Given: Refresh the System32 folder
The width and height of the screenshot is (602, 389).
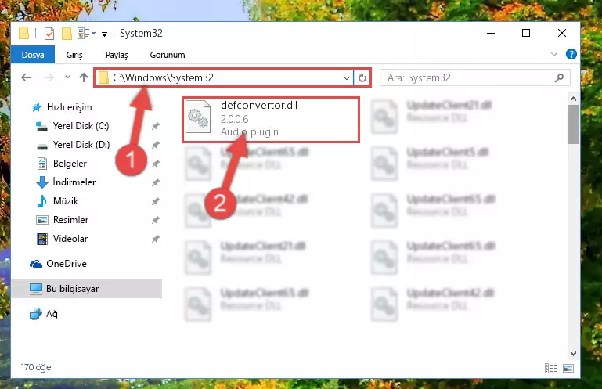Looking at the screenshot, I should click(362, 78).
